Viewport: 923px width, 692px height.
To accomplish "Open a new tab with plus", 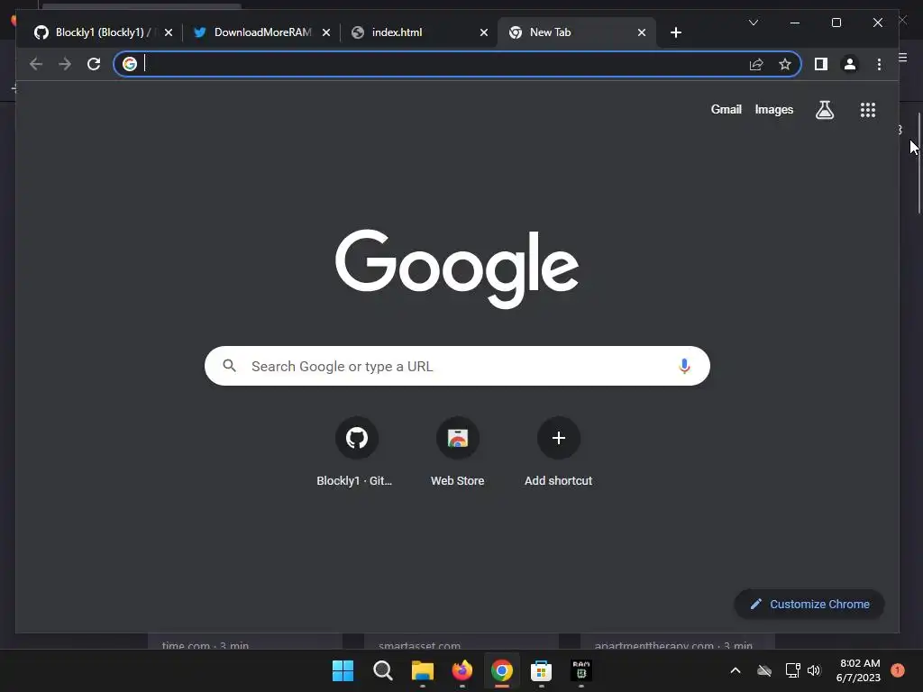I will coord(676,32).
